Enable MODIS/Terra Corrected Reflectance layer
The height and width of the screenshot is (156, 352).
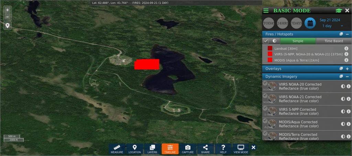click(x=265, y=133)
